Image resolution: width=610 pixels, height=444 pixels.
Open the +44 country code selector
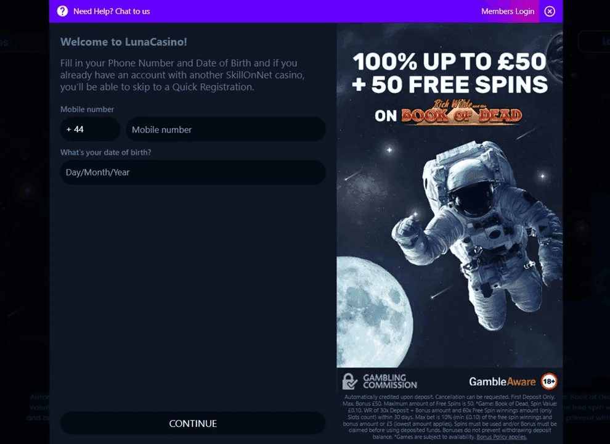[90, 129]
